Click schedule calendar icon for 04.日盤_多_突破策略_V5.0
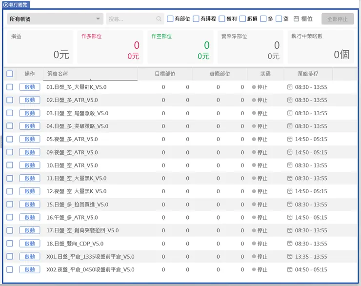This screenshot has height=286, width=361. coord(290,126)
